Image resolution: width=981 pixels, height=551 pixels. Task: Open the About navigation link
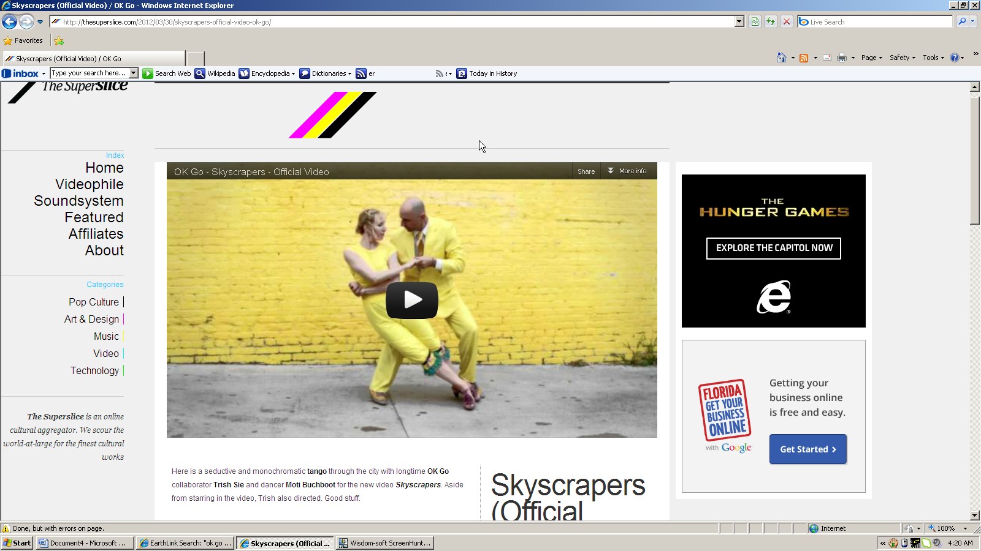coord(104,250)
